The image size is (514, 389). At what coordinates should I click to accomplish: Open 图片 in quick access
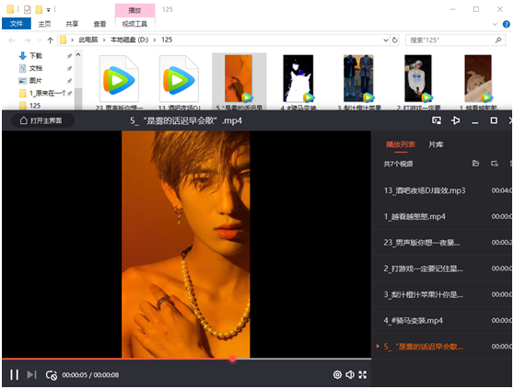click(36, 81)
